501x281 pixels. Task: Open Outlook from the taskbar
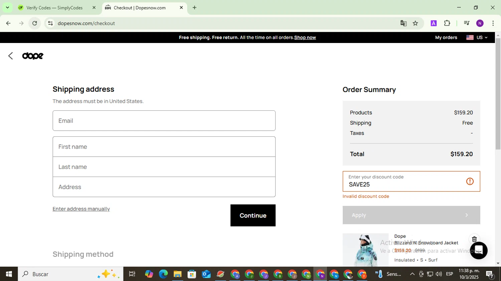206,274
